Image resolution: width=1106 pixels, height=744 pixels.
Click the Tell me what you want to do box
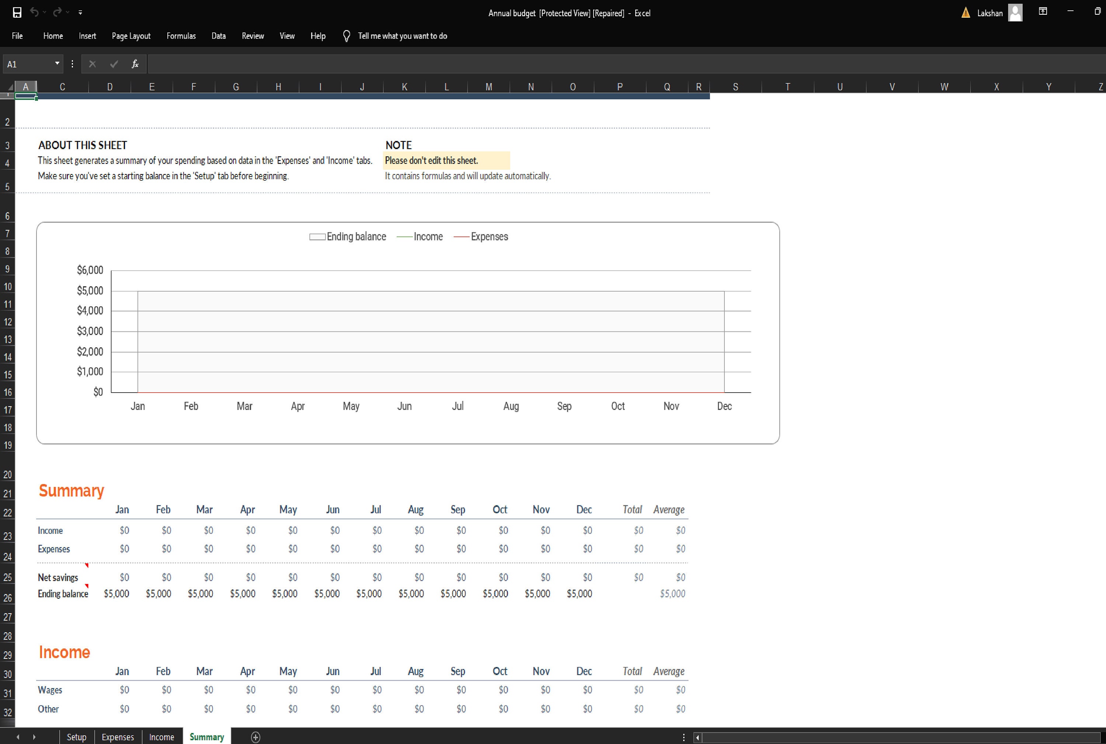pos(402,36)
